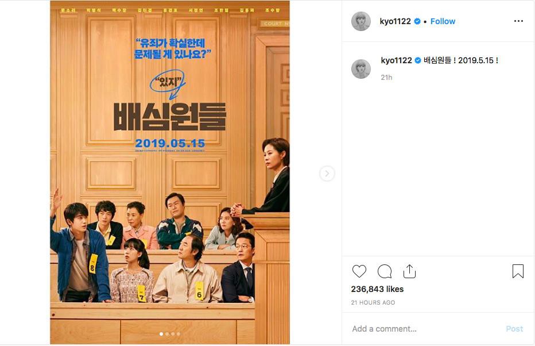The image size is (535, 346).
Task: Click the avatar beside the caption
Action: (x=361, y=69)
